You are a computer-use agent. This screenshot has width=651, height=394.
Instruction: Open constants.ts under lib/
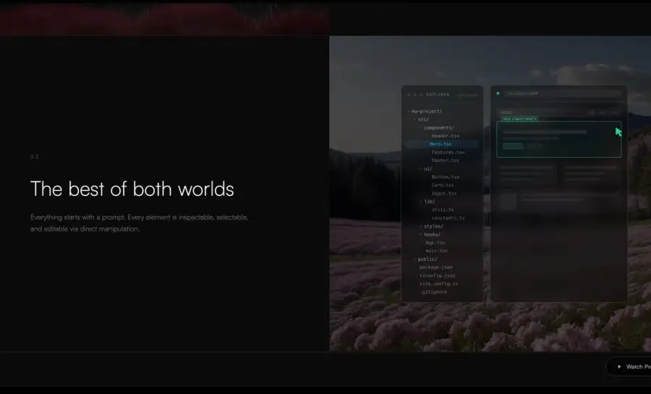[448, 218]
